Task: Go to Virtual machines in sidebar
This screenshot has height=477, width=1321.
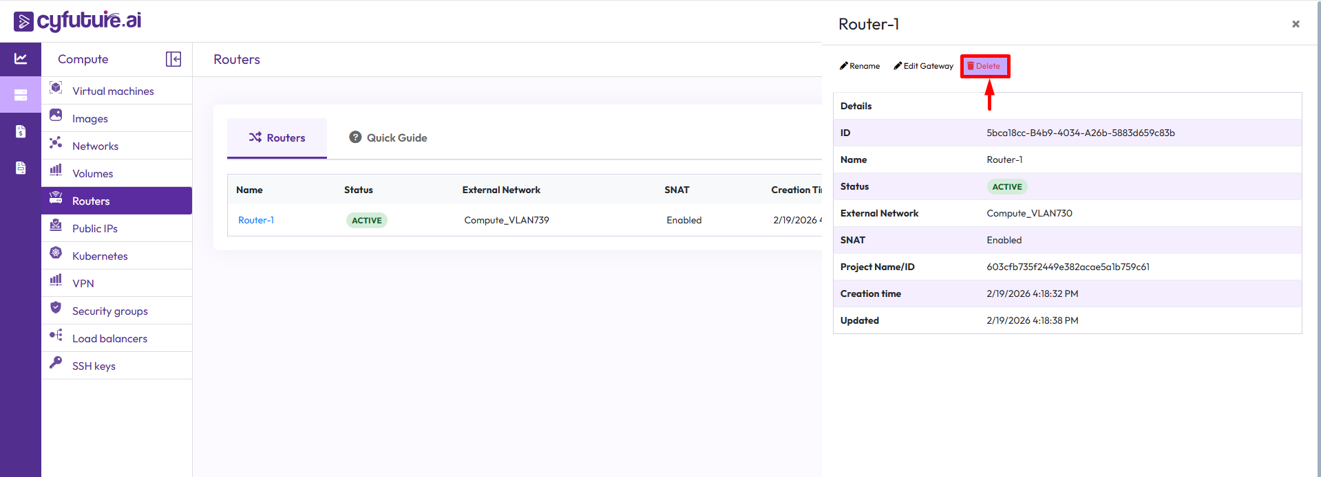Action: [x=113, y=91]
